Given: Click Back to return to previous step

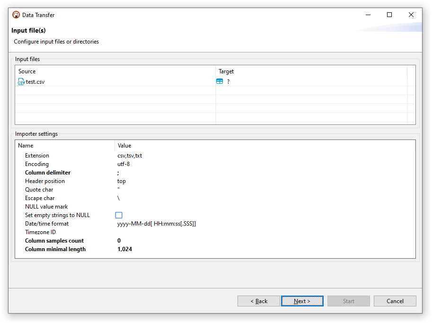Looking at the screenshot, I should (x=258, y=301).
